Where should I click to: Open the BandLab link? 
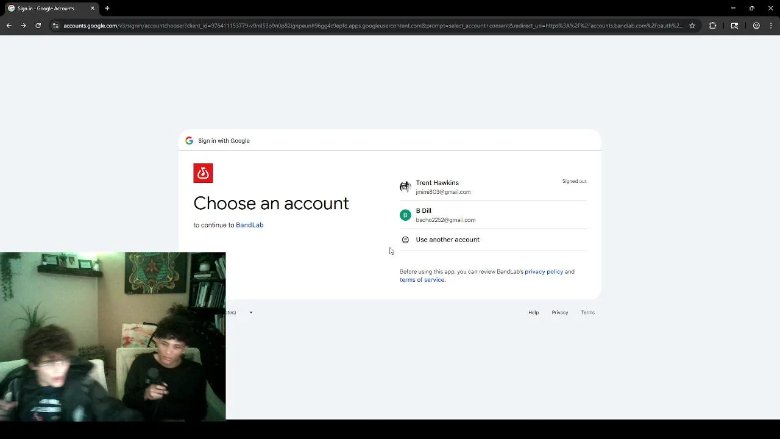249,225
